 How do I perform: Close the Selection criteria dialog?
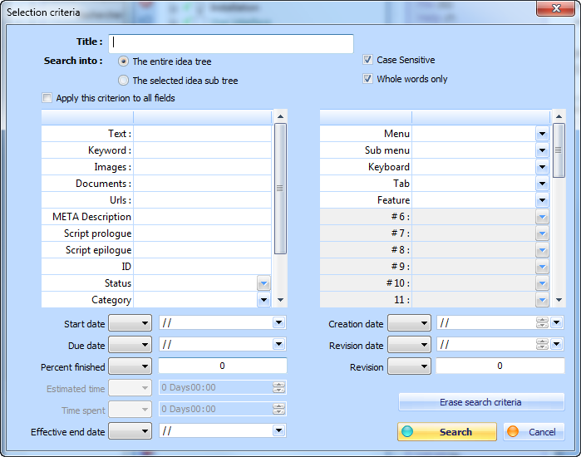(555, 8)
